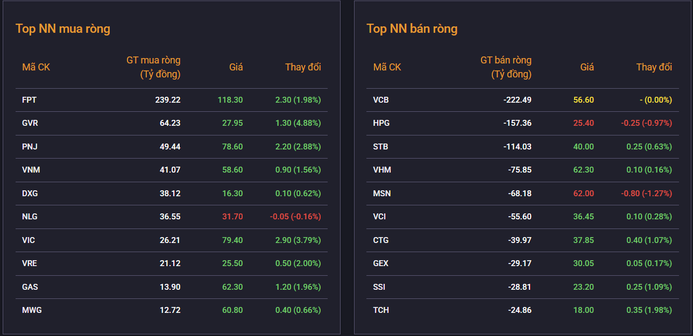The image size is (693, 336).
Task: Click the "Top NN bán ròng" table title
Action: [x=412, y=29]
